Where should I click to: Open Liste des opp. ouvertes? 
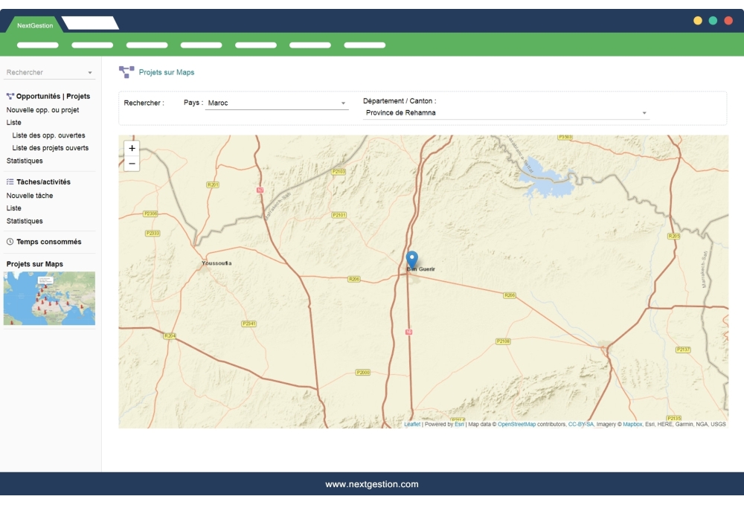click(49, 135)
